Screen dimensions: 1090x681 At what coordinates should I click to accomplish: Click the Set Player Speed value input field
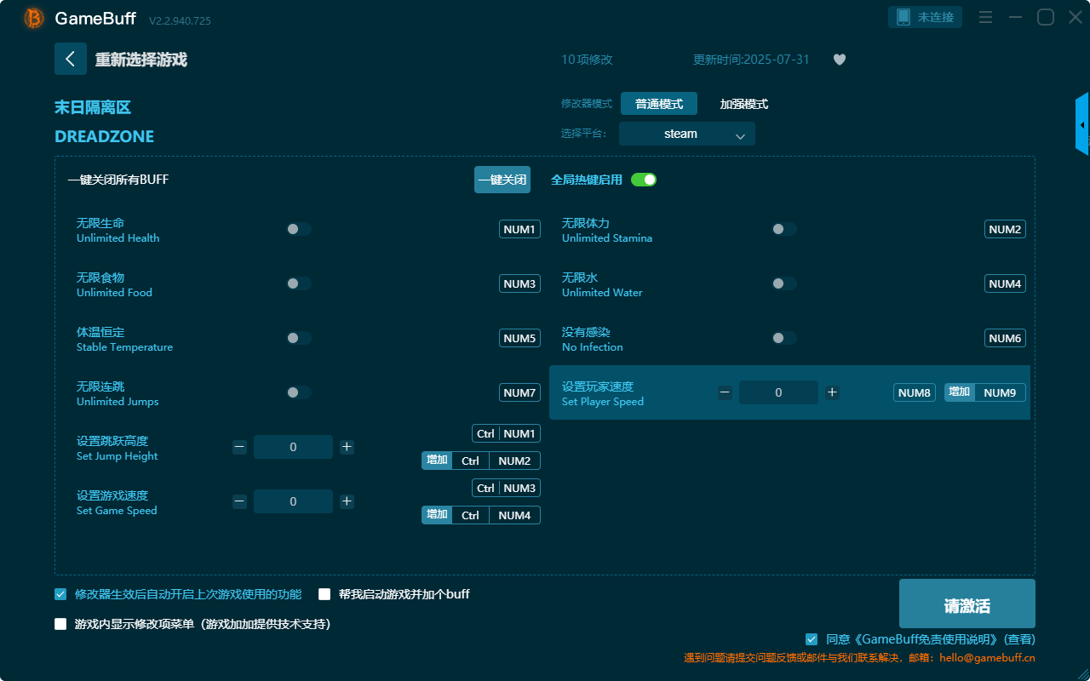777,392
